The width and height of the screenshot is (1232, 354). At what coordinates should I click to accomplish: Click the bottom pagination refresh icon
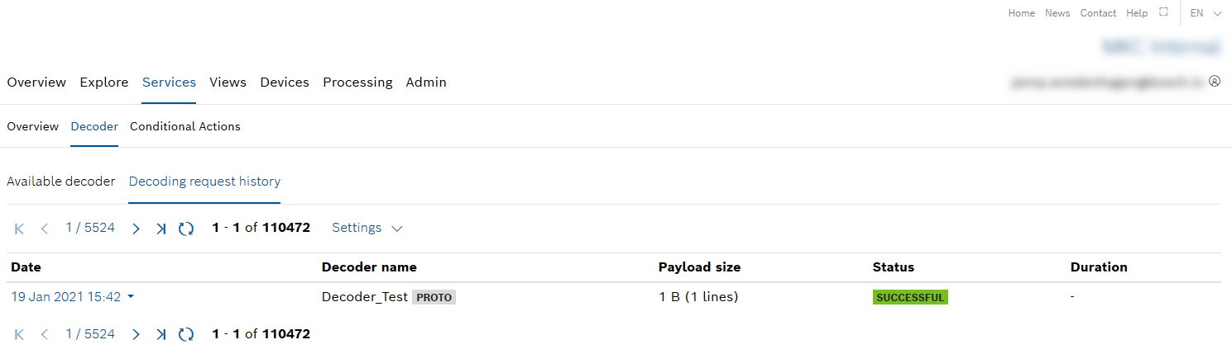(186, 334)
